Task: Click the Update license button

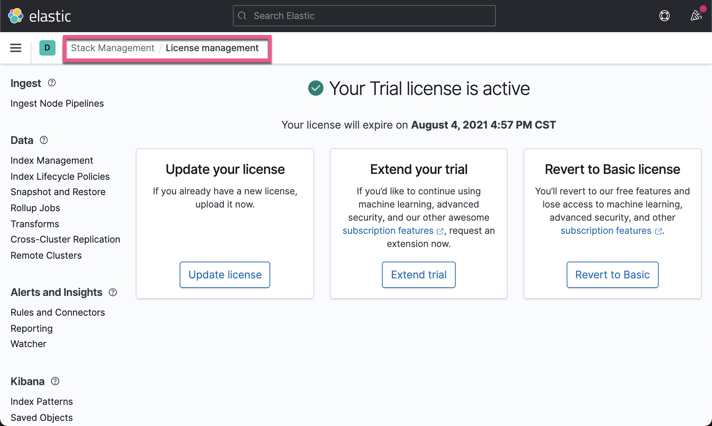Action: (225, 275)
